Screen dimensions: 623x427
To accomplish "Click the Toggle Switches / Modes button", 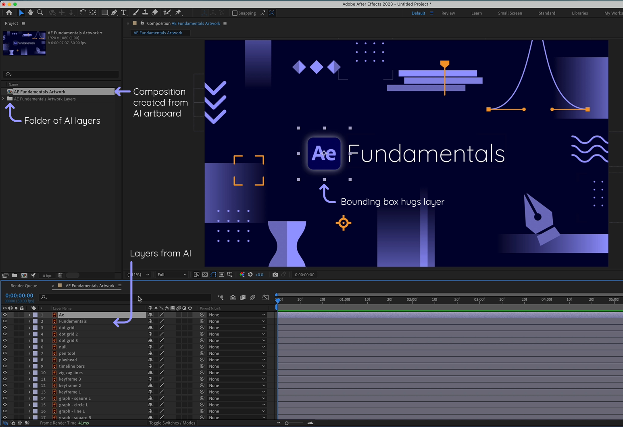I will tap(172, 423).
